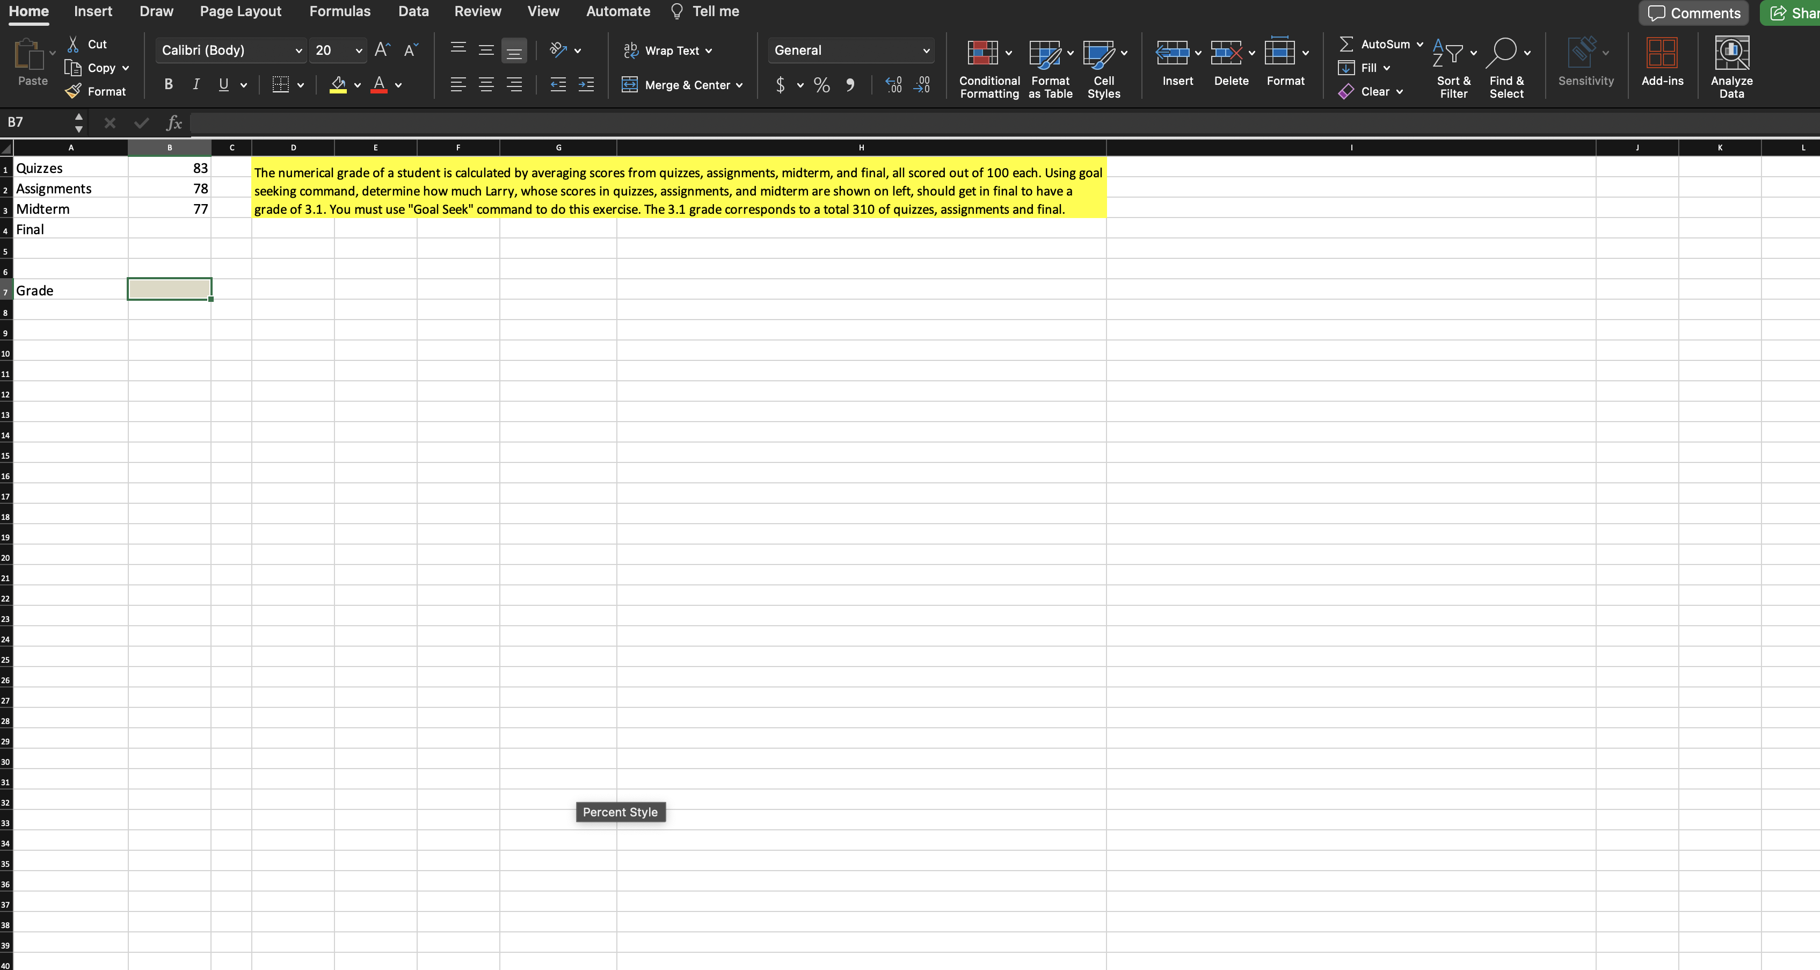Image resolution: width=1820 pixels, height=970 pixels.
Task: Switch to the Formulas ribbon tab
Action: [x=340, y=11]
